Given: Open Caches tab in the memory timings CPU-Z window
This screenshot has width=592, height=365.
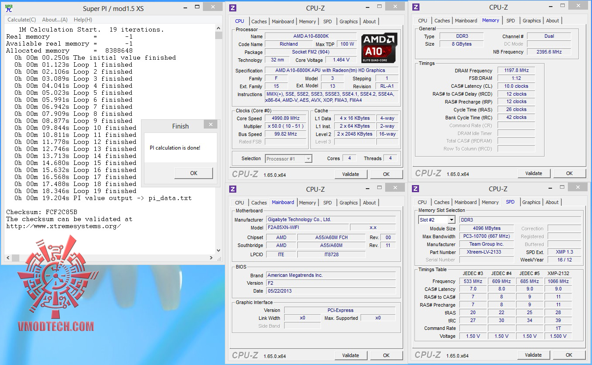Looking at the screenshot, I should pyautogui.click(x=442, y=21).
